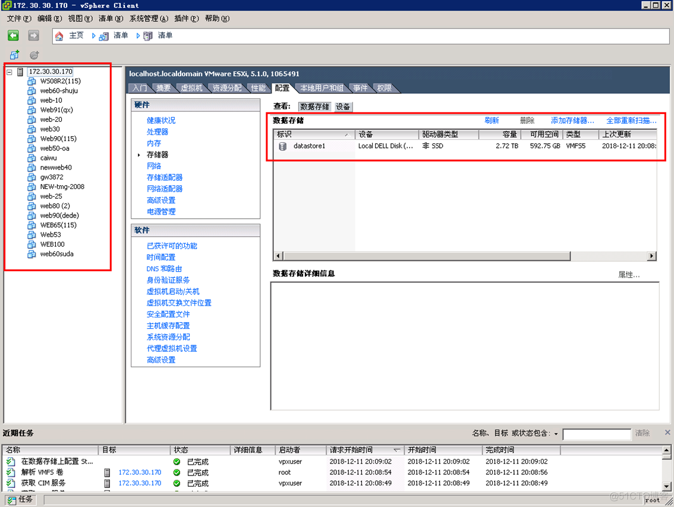The width and height of the screenshot is (674, 507).
Task: Open the 插件 menu
Action: [186, 18]
